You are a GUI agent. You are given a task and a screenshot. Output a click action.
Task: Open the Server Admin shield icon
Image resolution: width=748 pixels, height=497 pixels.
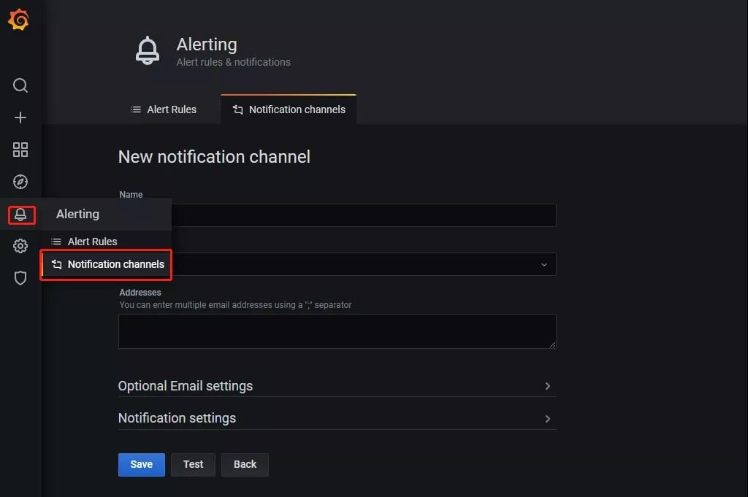[x=20, y=278]
